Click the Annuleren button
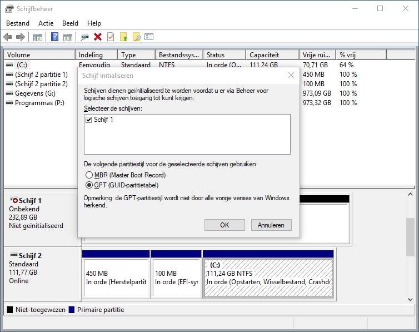Image resolution: width=419 pixels, height=332 pixels. coord(271,225)
